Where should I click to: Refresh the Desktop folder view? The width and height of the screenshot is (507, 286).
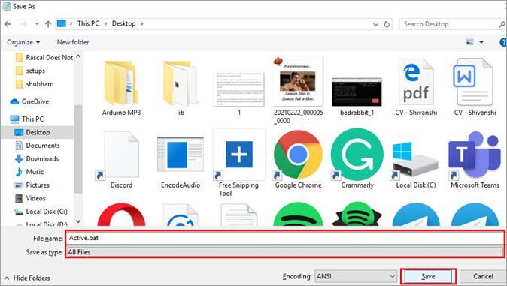pos(387,24)
